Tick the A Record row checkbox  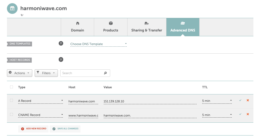11,100
